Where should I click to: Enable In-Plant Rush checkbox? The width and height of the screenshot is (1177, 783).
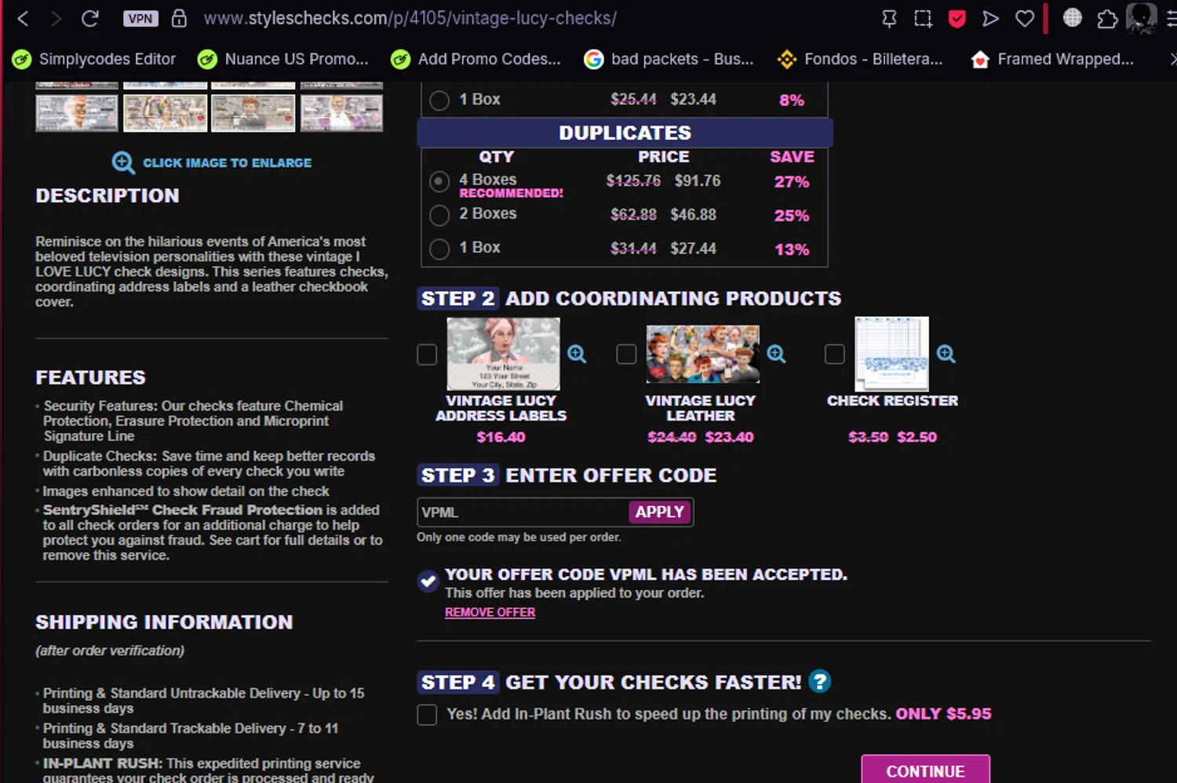click(427, 715)
